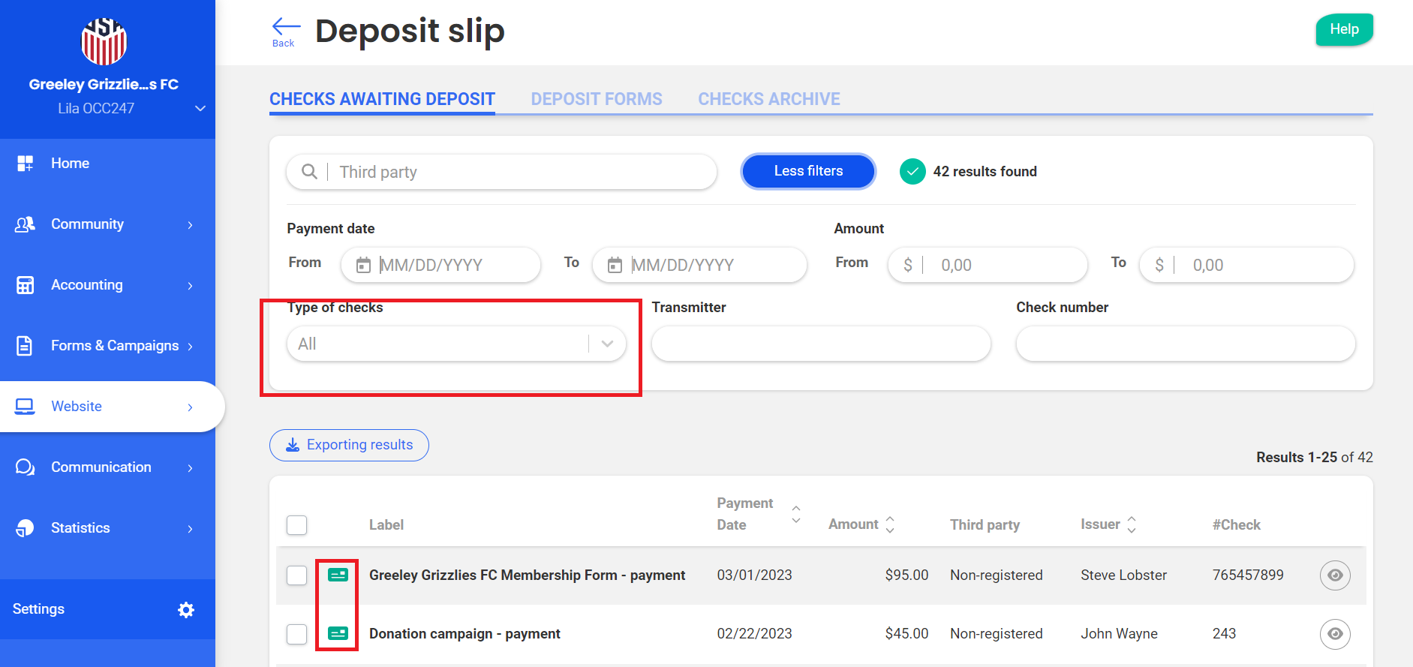The image size is (1413, 667).
Task: Open Settings gear icon in sidebar
Action: [186, 610]
